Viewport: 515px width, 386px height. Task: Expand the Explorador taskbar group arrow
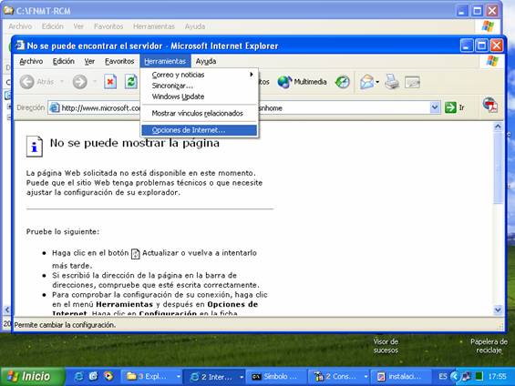(x=179, y=377)
